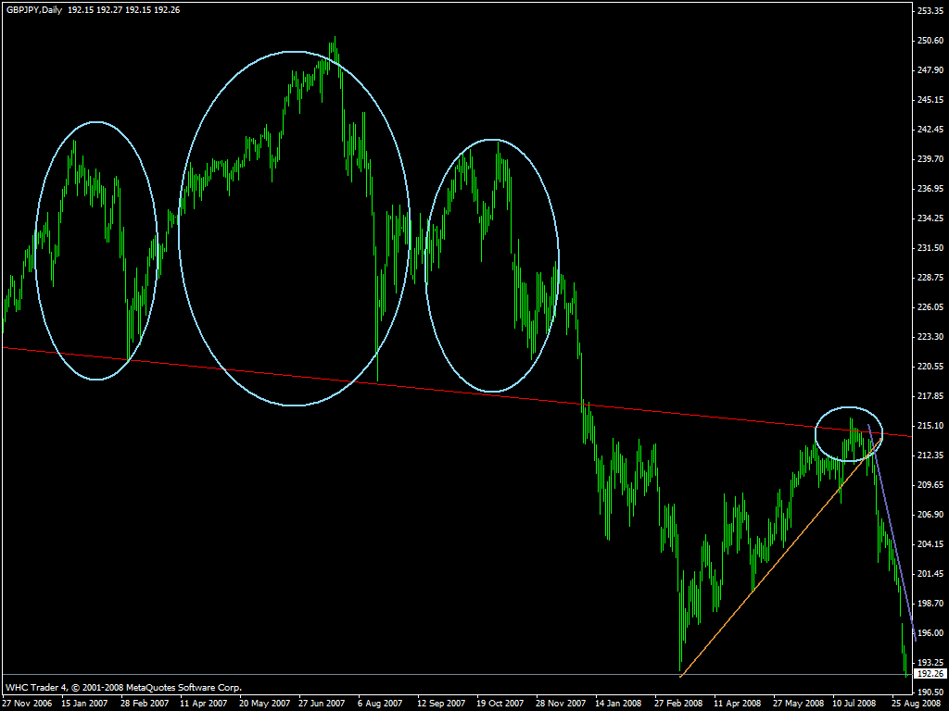Click the 20 May 2007 date label
Image resolution: width=949 pixels, height=711 pixels.
pos(263,704)
